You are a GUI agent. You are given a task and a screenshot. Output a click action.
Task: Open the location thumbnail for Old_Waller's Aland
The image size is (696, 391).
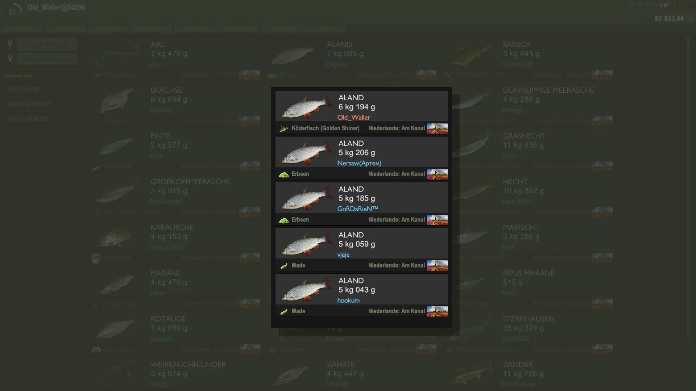pos(437,129)
